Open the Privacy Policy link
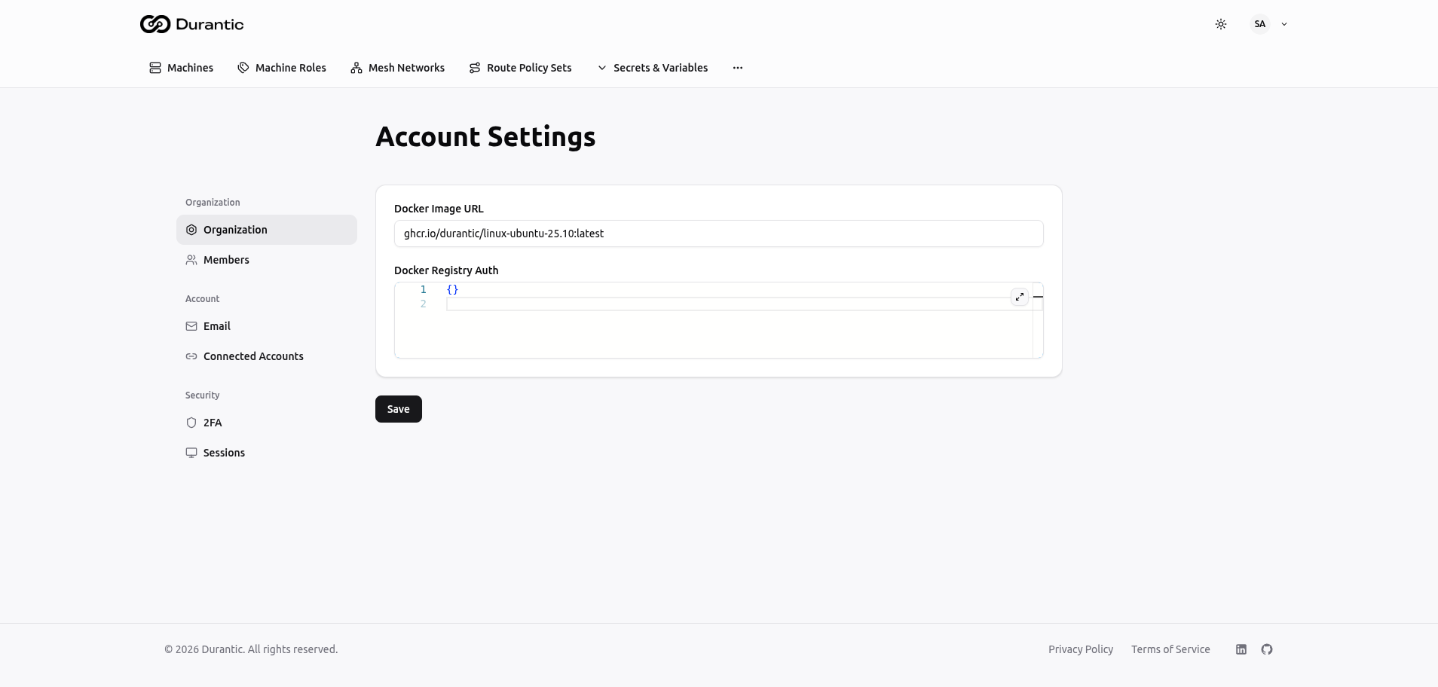This screenshot has height=687, width=1438. tap(1080, 649)
